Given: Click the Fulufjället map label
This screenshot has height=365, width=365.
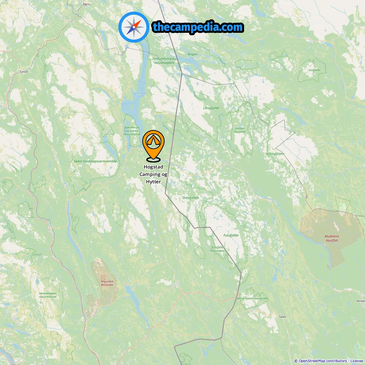Looking at the screenshot, I should point(231,235).
